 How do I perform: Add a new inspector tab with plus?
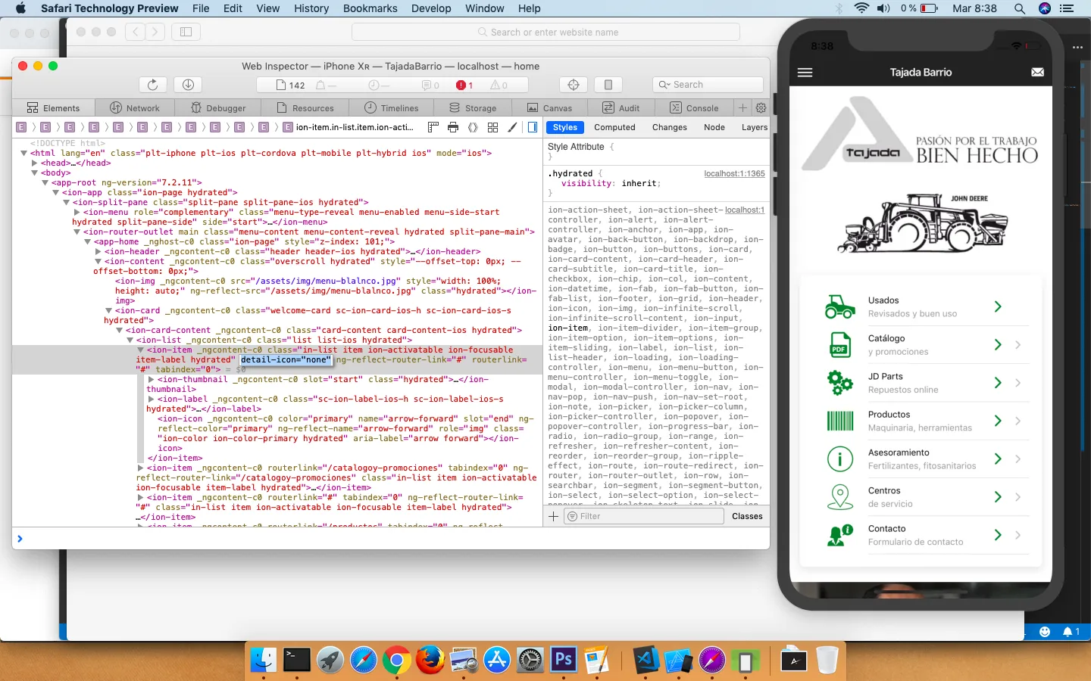pos(743,108)
